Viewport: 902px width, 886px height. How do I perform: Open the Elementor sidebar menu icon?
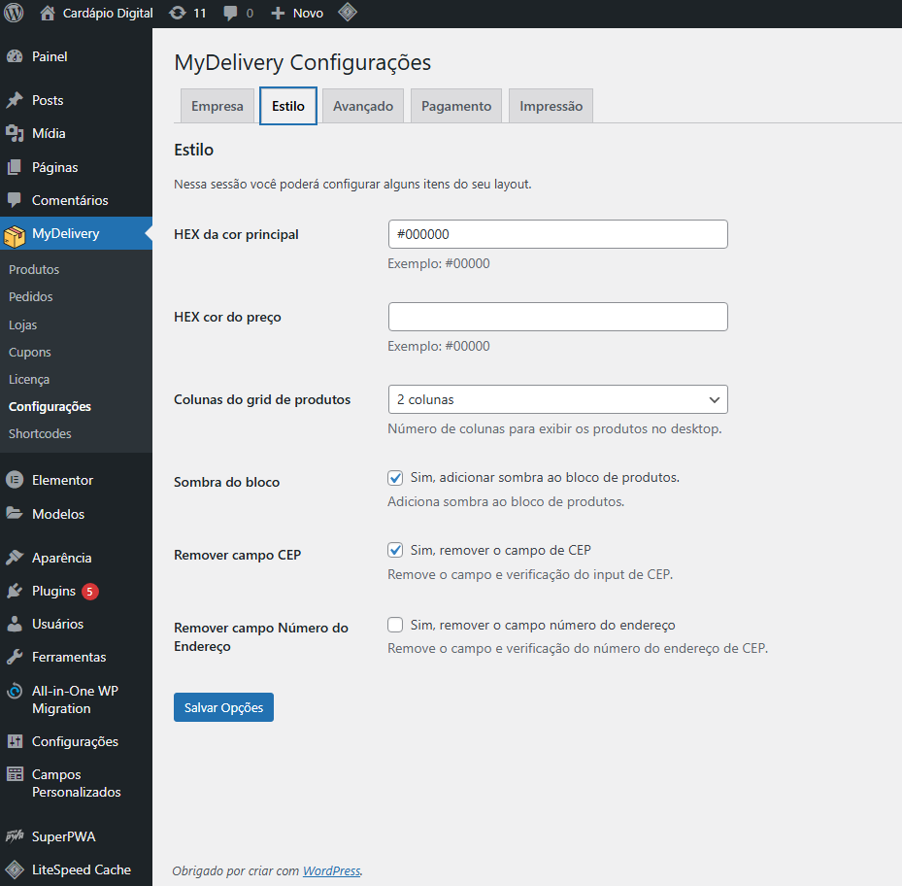coord(15,480)
